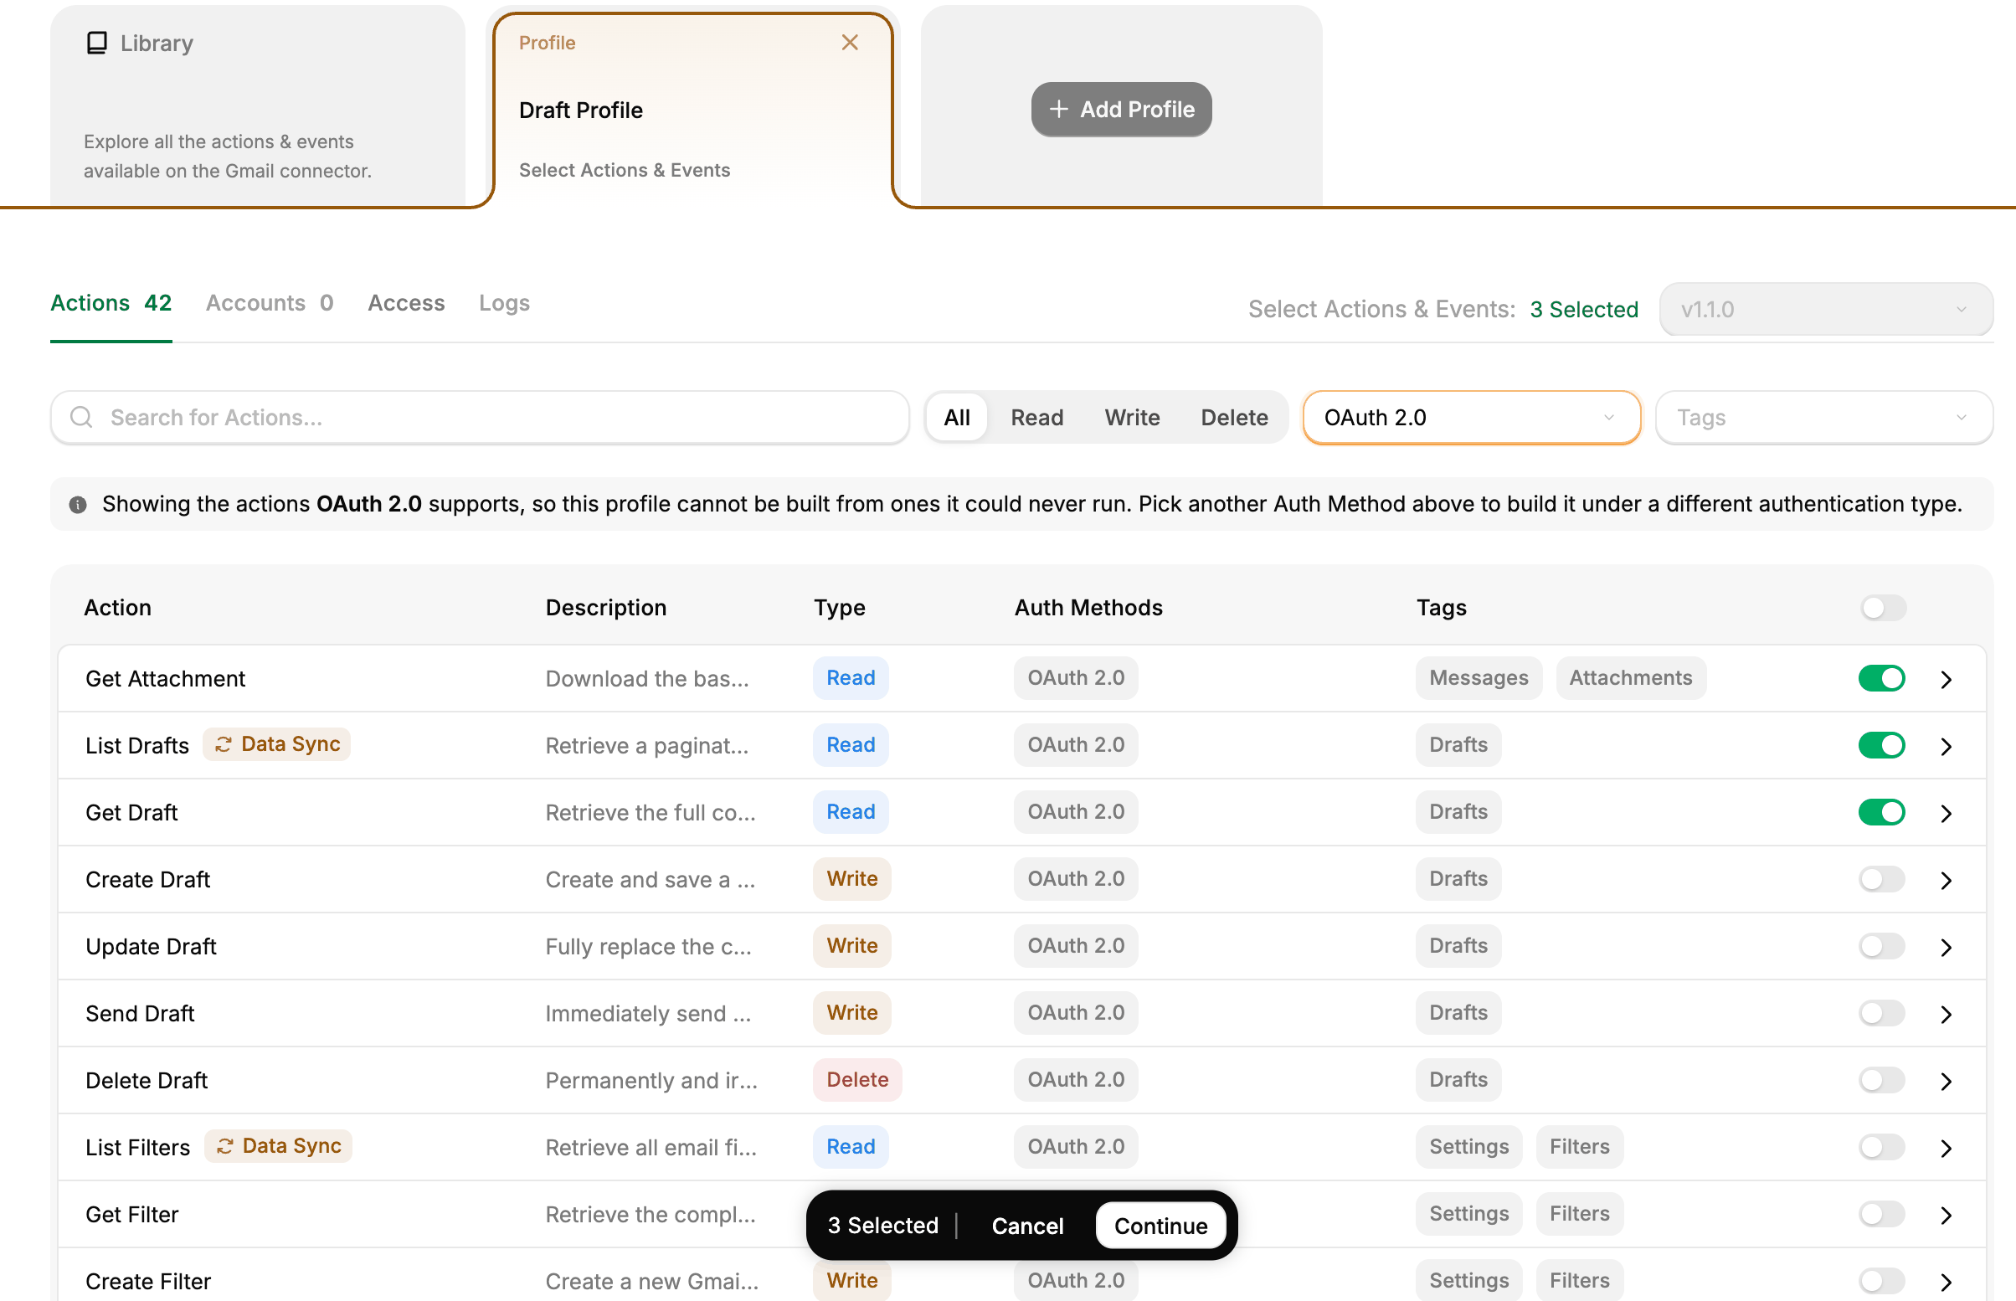Click the Attachments tag on Get Attachment
Image resolution: width=2016 pixels, height=1301 pixels.
1629,677
